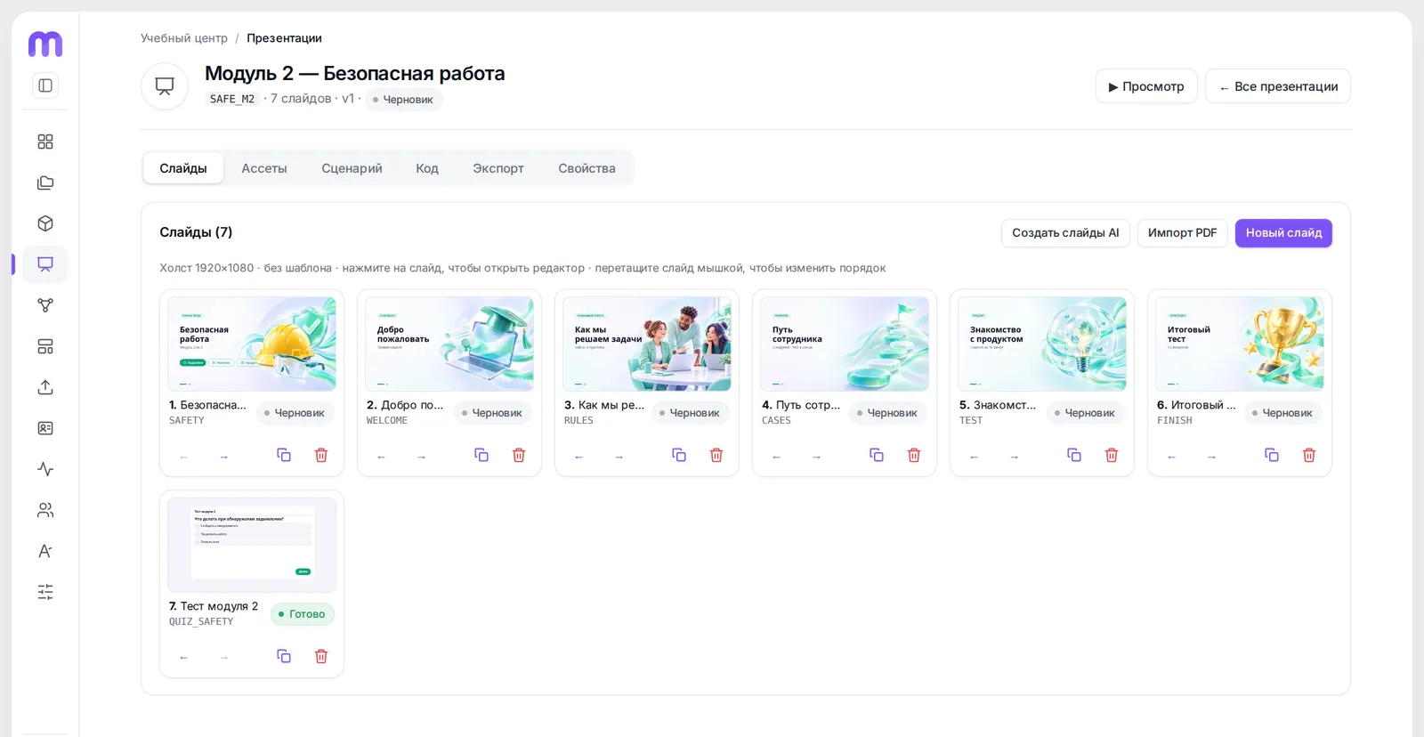Screen dimensions: 1424x737
Task: Move slide 7 Тест модуля 2 left
Action: click(183, 658)
